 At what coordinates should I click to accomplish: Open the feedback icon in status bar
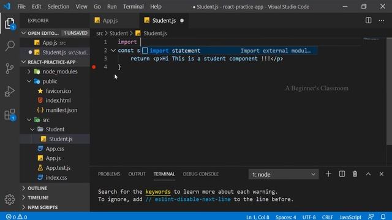pyautogui.click(x=371, y=217)
